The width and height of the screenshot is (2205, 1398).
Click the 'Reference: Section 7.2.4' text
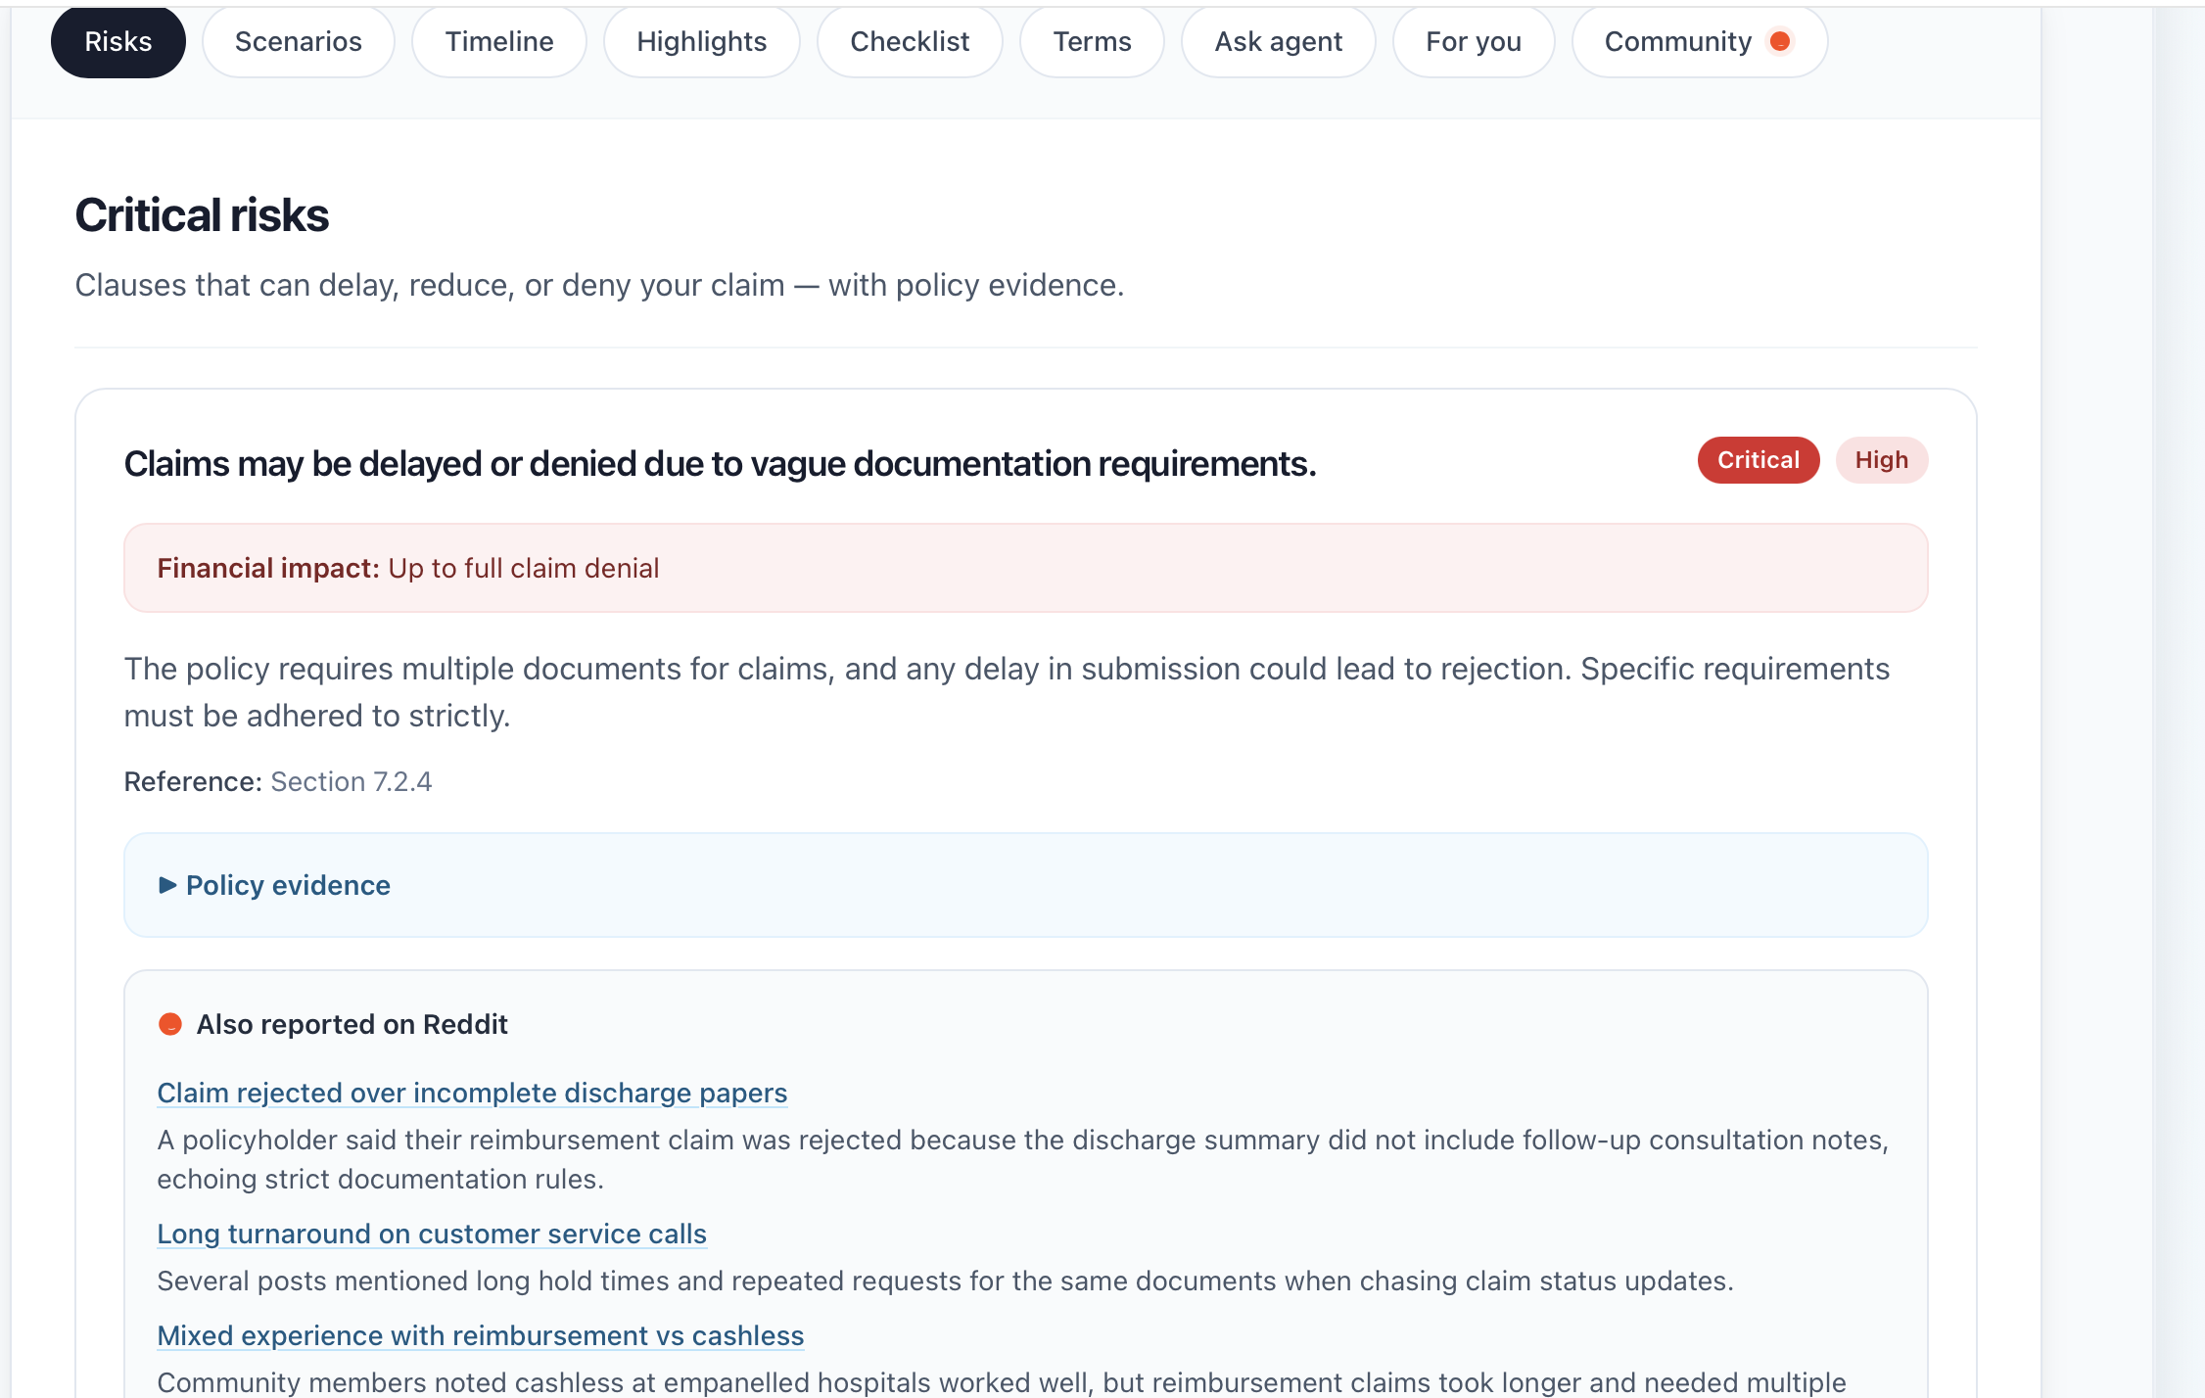point(277,781)
